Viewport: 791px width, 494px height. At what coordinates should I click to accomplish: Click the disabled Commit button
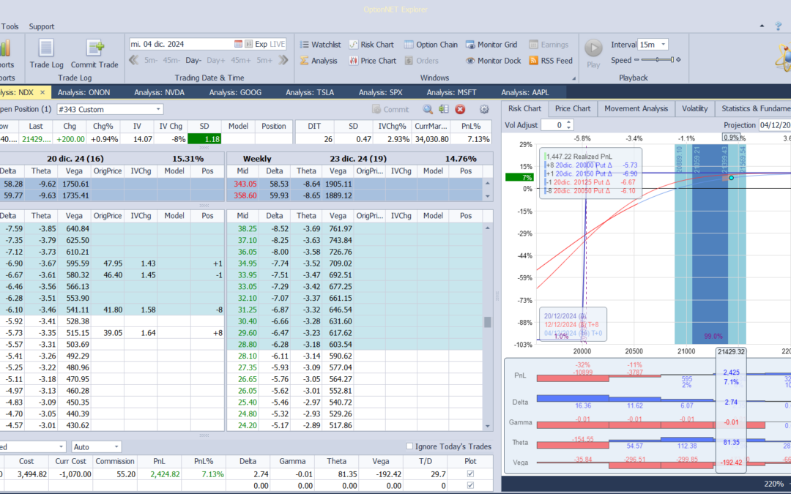point(390,109)
